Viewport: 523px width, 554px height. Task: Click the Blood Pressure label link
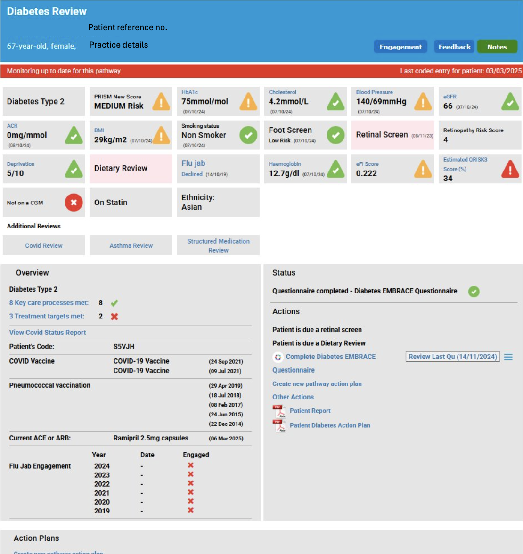(374, 92)
